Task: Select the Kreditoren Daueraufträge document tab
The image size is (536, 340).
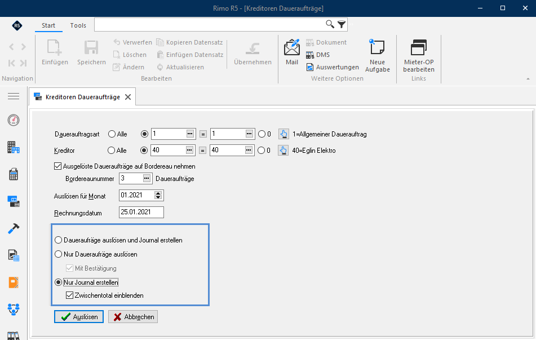Action: (x=83, y=97)
